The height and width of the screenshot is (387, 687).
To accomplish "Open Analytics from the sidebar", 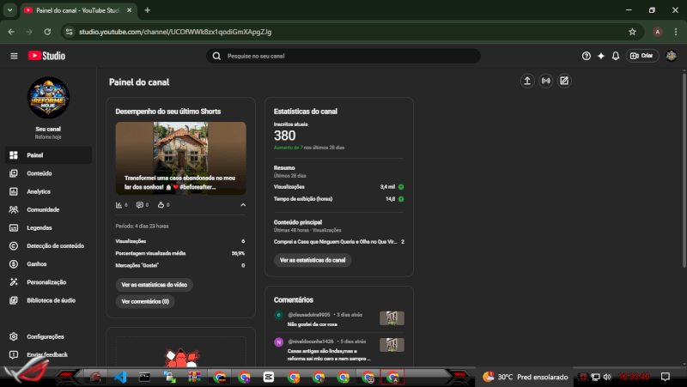I will [39, 191].
